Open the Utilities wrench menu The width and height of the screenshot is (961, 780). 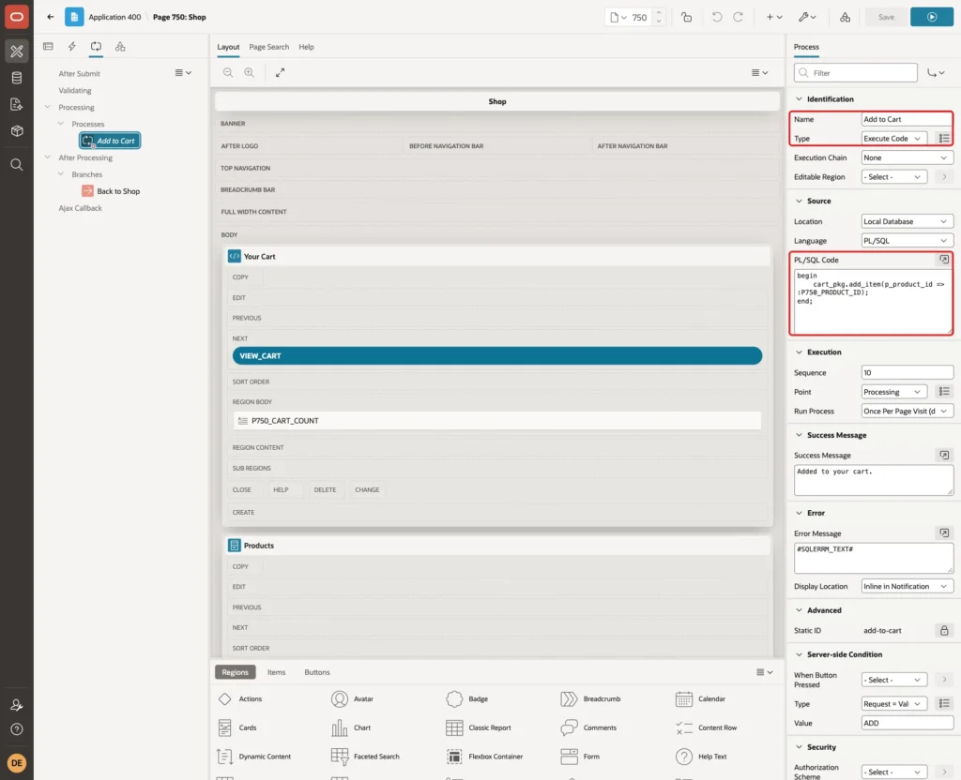(807, 17)
